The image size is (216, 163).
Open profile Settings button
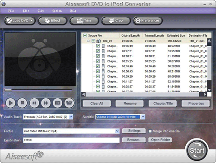[x=134, y=131]
